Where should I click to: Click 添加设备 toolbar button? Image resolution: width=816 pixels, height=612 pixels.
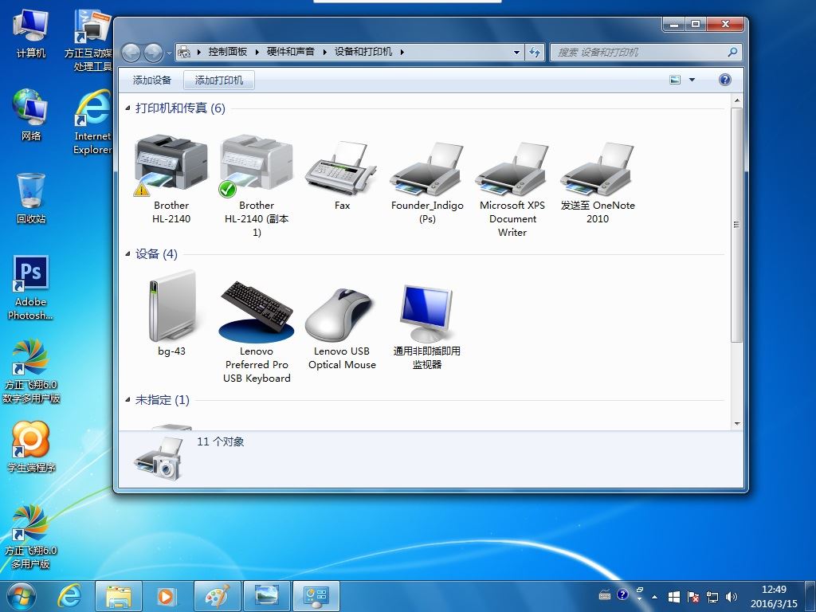(152, 80)
